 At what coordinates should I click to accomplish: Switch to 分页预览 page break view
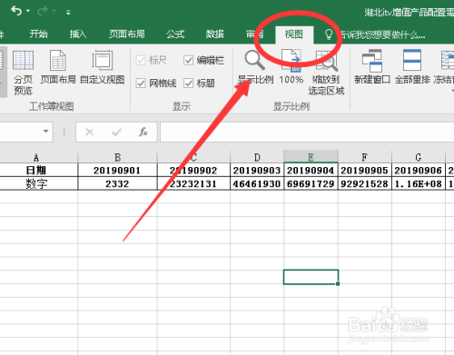pyautogui.click(x=23, y=73)
